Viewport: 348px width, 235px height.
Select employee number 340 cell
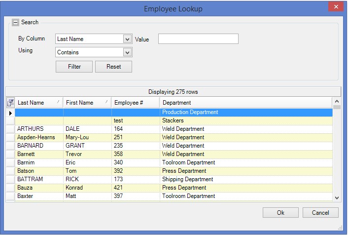(x=136, y=162)
